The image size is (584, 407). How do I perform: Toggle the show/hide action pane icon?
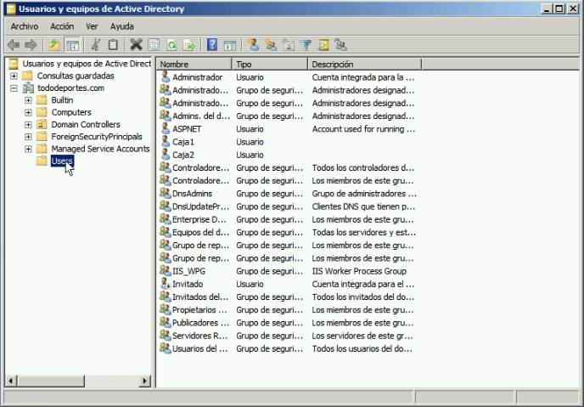[230, 45]
